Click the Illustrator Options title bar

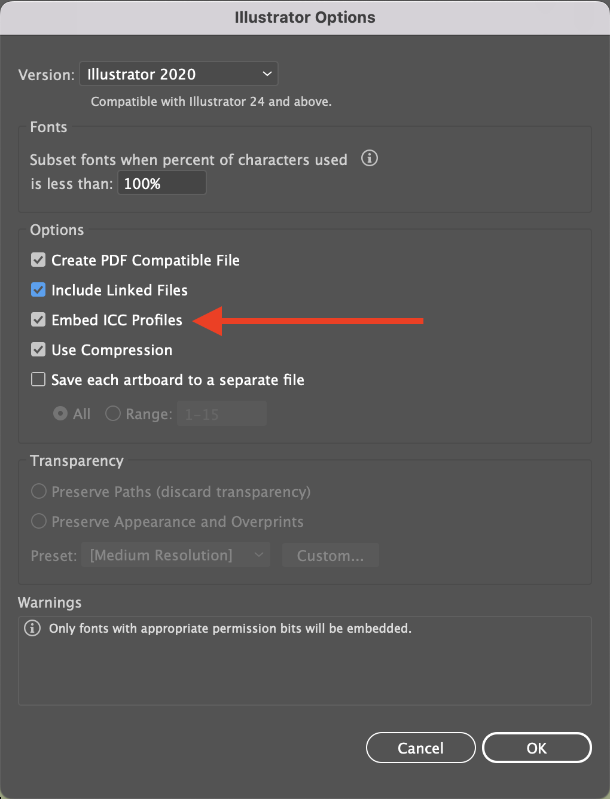click(x=305, y=17)
